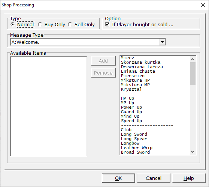Select 'Mikstura MP' item

pyautogui.click(x=155, y=85)
